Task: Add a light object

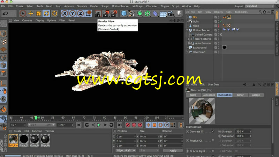Action: click(179, 14)
